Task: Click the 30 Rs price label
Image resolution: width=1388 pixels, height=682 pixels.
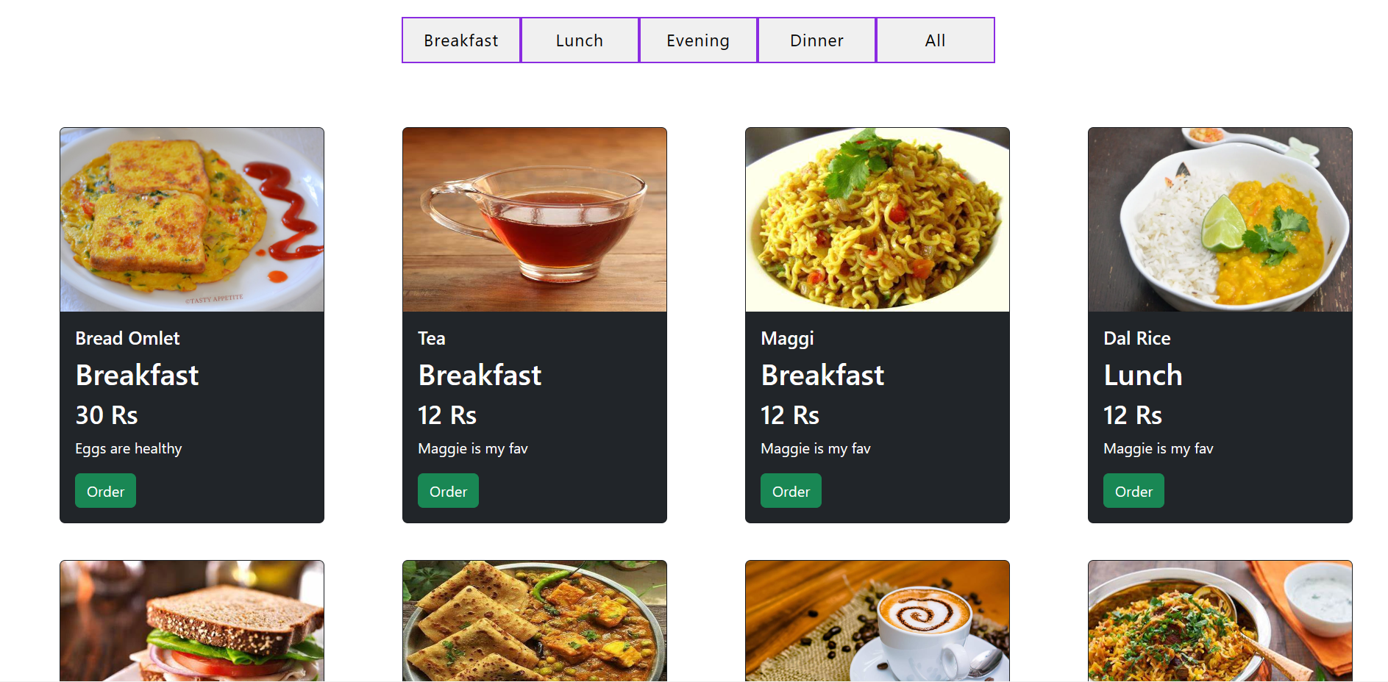Action: point(107,415)
